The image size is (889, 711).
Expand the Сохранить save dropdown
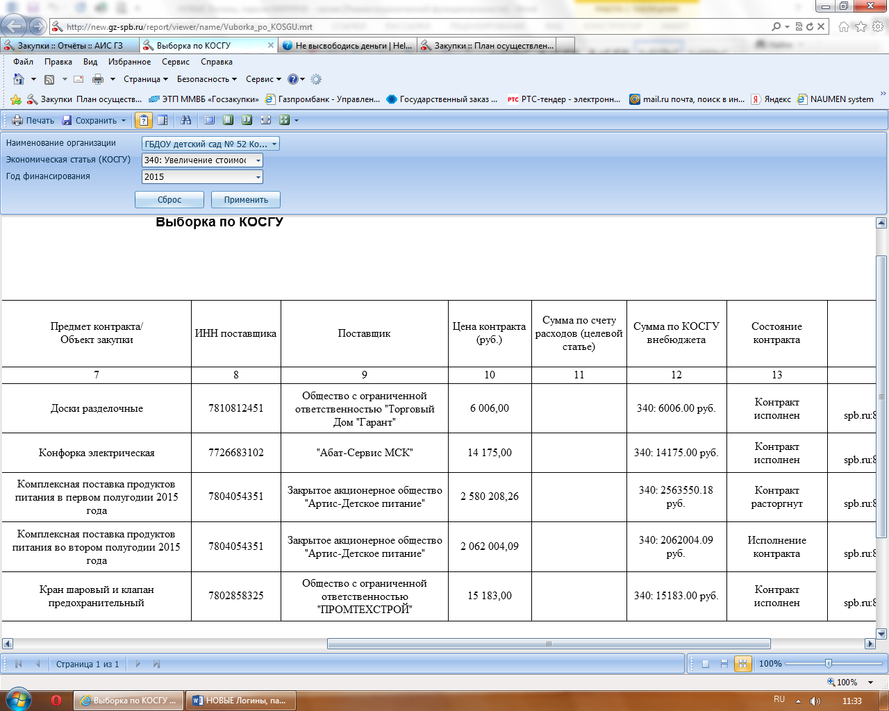124,121
